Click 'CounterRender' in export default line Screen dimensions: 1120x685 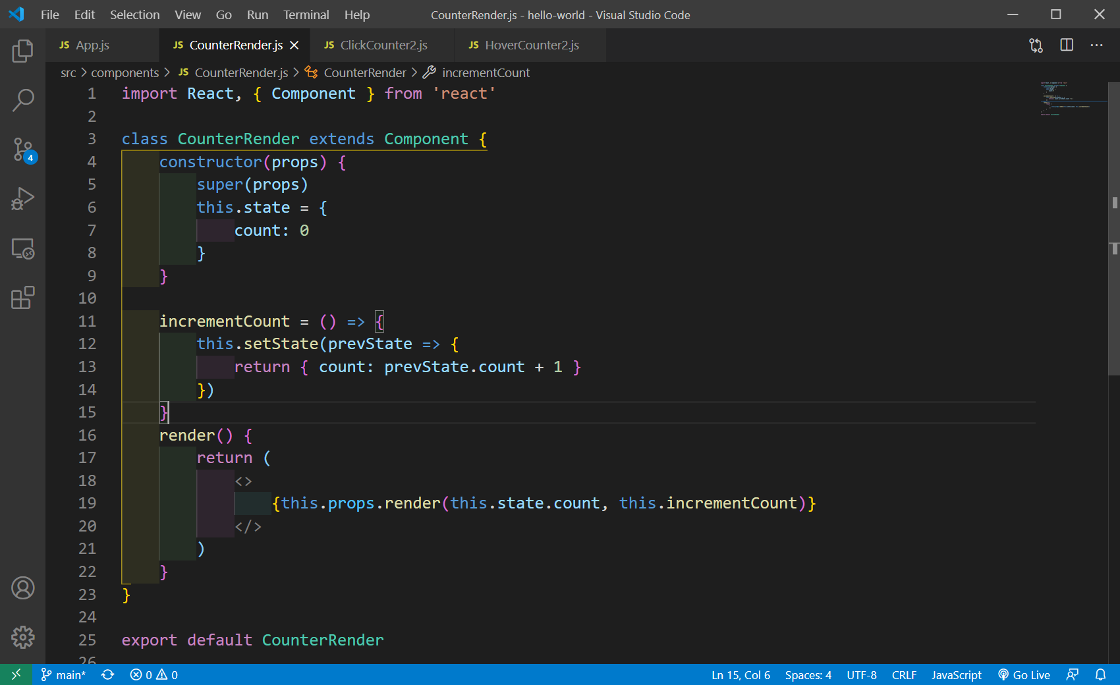coord(323,640)
